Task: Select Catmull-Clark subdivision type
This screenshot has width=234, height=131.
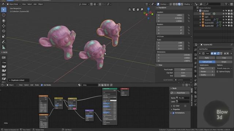Action: (x=207, y=62)
